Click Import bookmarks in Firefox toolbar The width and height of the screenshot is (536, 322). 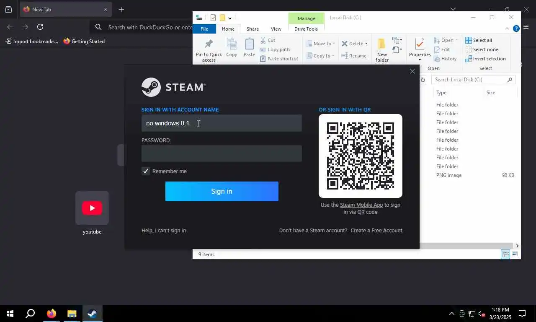[32, 42]
